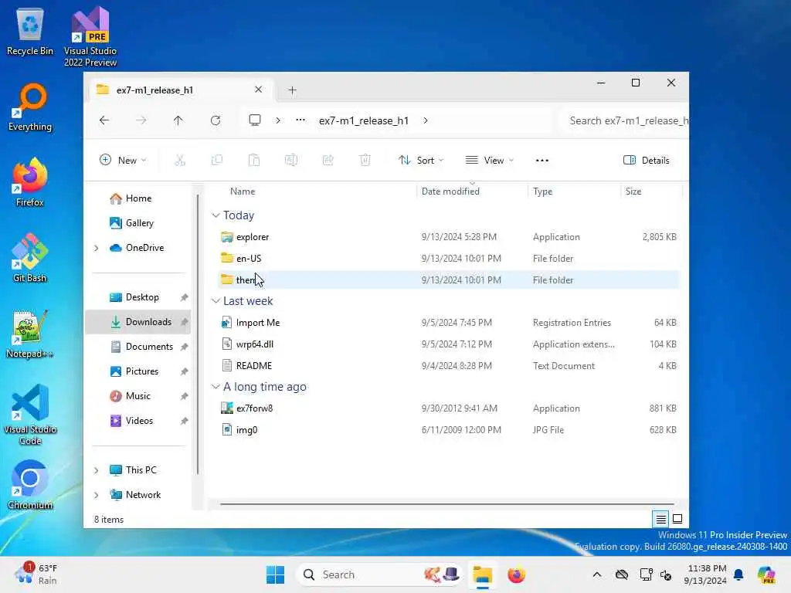Collapse the Last week group

(x=216, y=301)
